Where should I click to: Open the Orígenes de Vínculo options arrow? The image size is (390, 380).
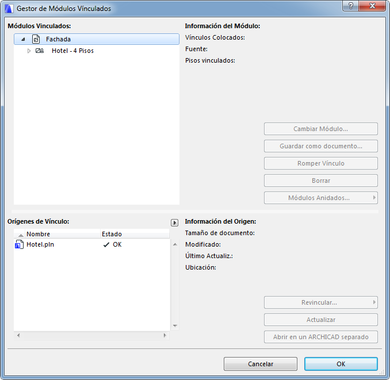pos(175,222)
